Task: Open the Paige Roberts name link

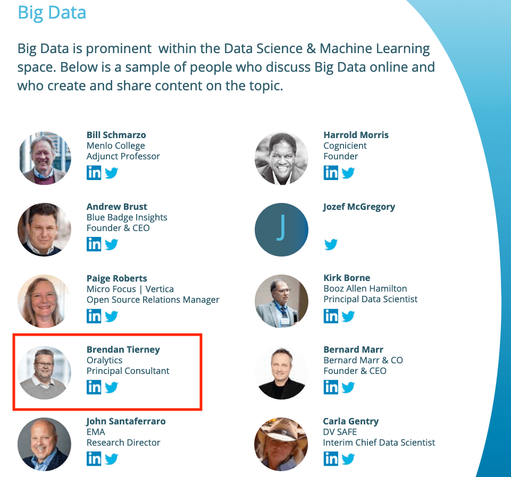Action: pos(117,278)
